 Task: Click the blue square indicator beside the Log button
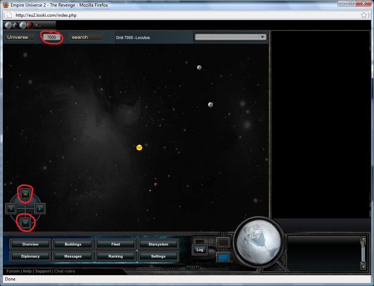point(223,257)
